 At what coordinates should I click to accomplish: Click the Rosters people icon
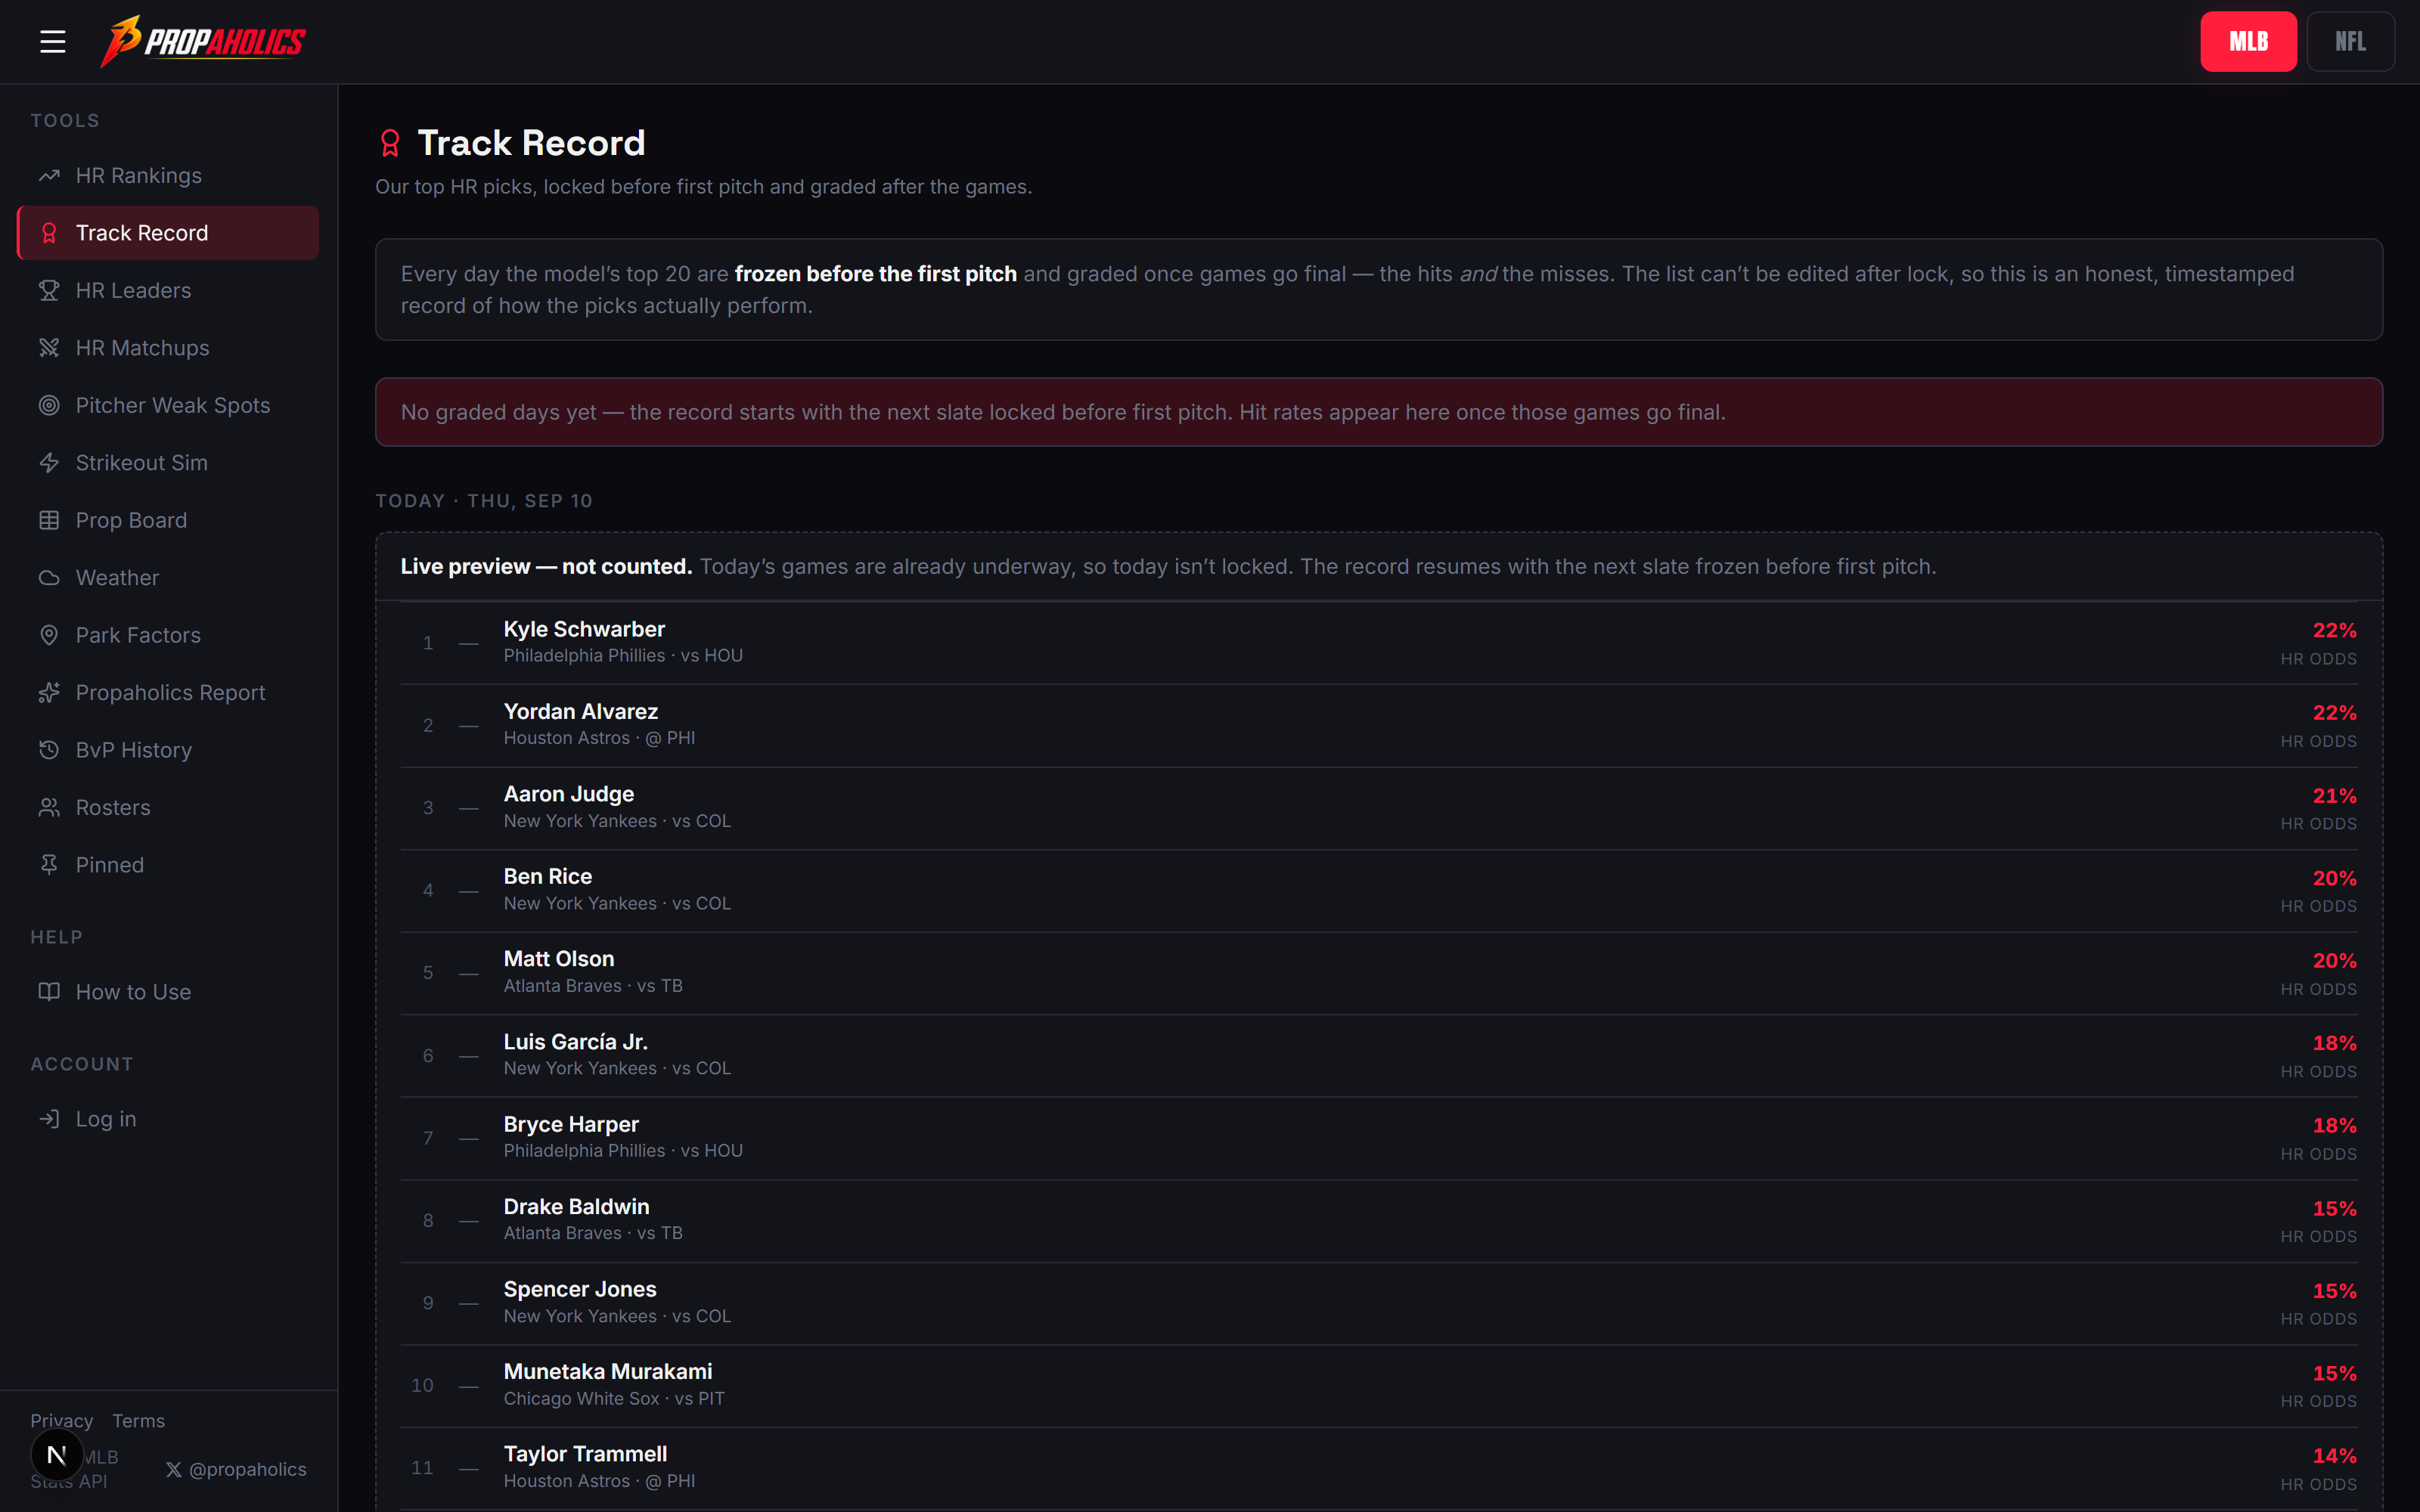tap(49, 808)
